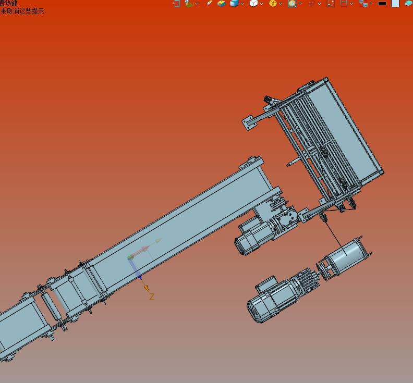Image resolution: width=413 pixels, height=383 pixels.
Task: Click the stacked windows layer icon
Action: (363, 4)
